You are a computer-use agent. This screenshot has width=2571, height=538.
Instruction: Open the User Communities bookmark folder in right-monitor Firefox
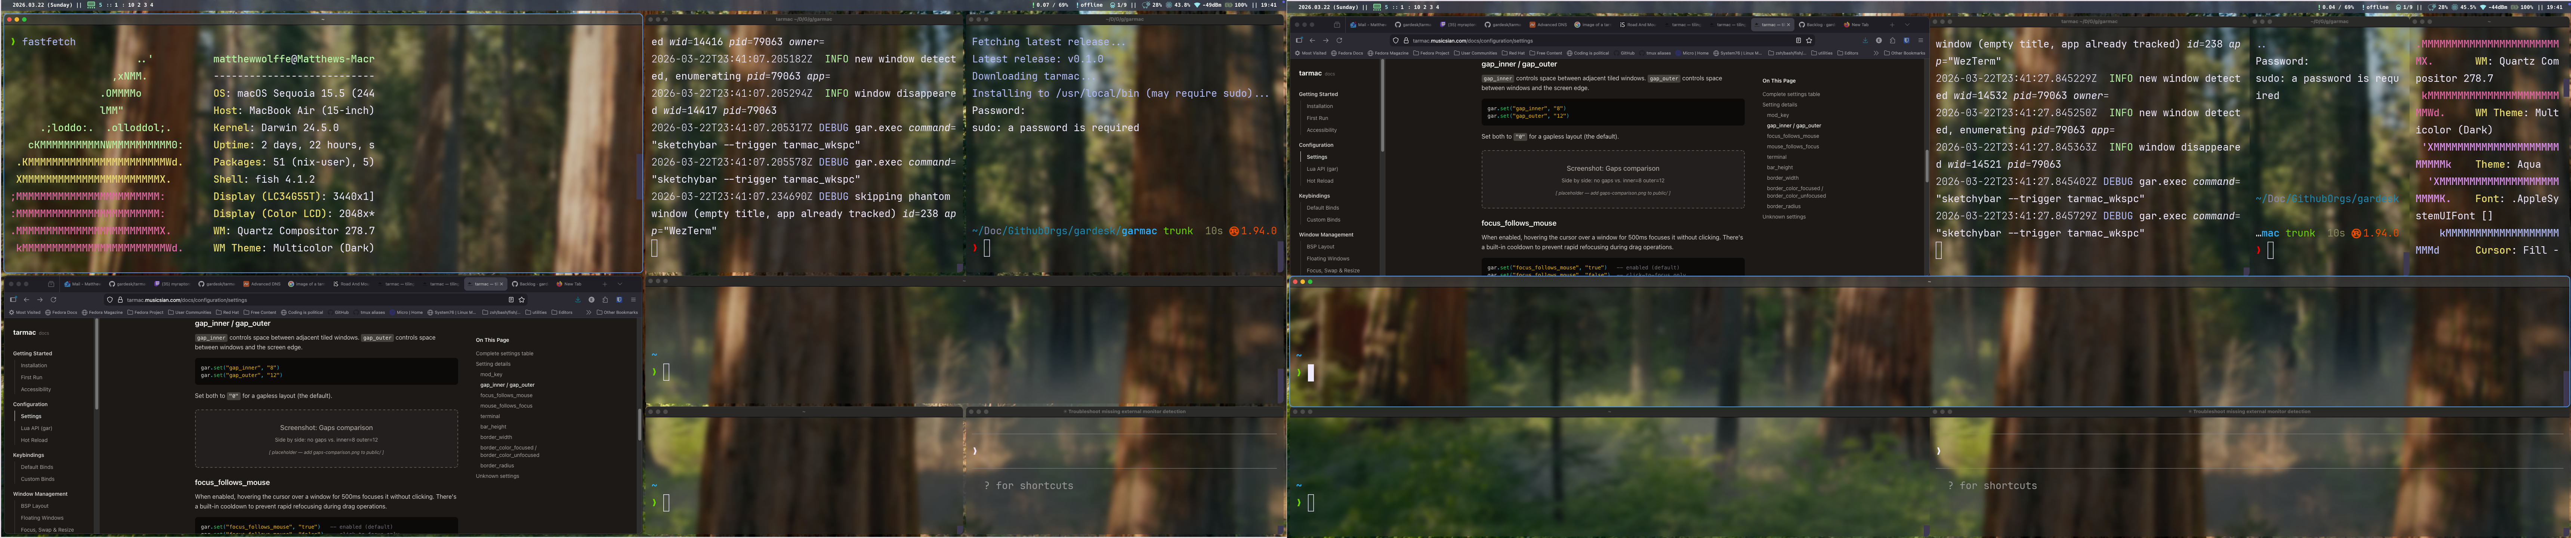1475,53
